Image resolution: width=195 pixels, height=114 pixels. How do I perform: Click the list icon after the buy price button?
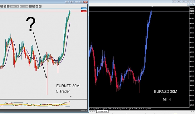coord(30,6)
